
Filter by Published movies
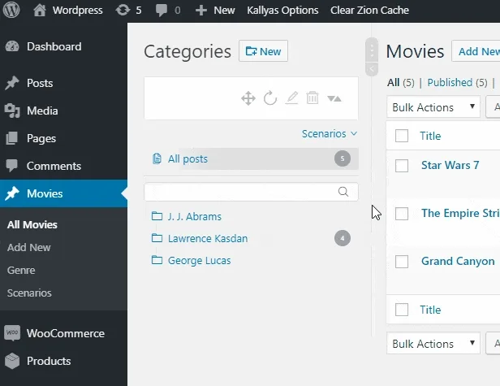450,83
